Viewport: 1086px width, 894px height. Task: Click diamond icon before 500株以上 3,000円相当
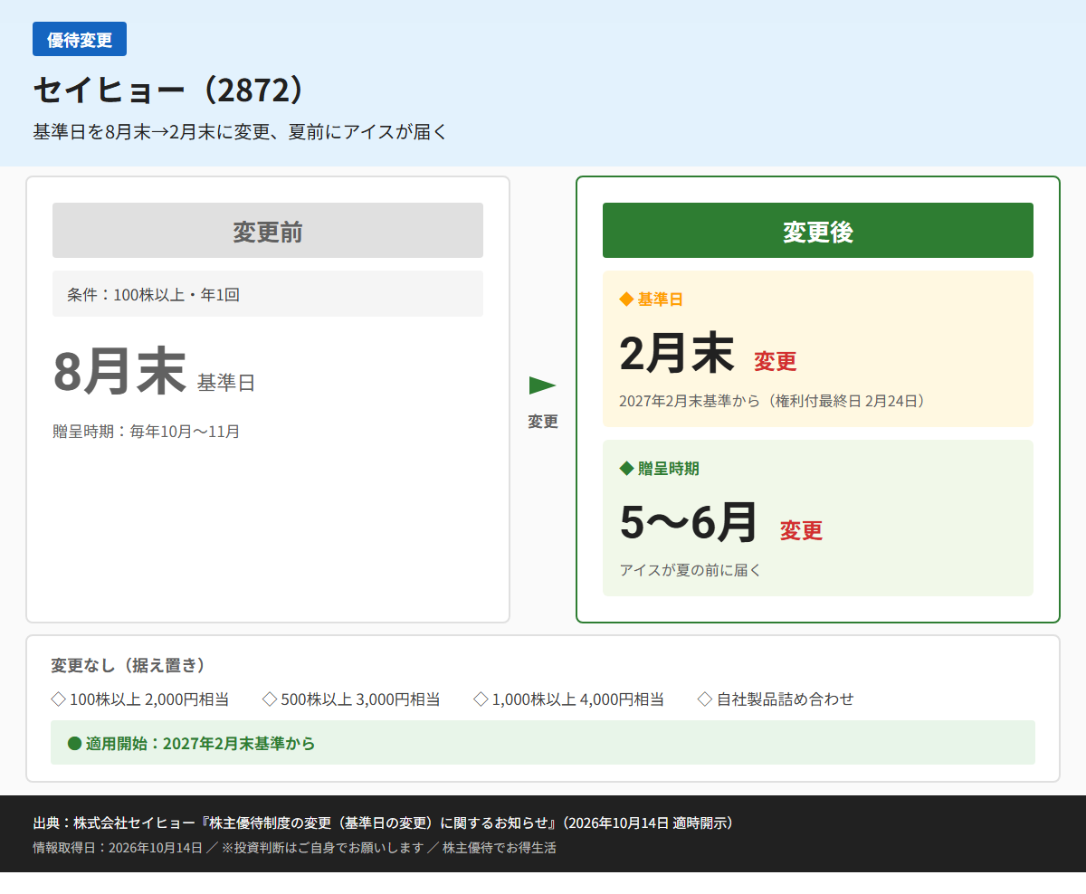click(270, 699)
